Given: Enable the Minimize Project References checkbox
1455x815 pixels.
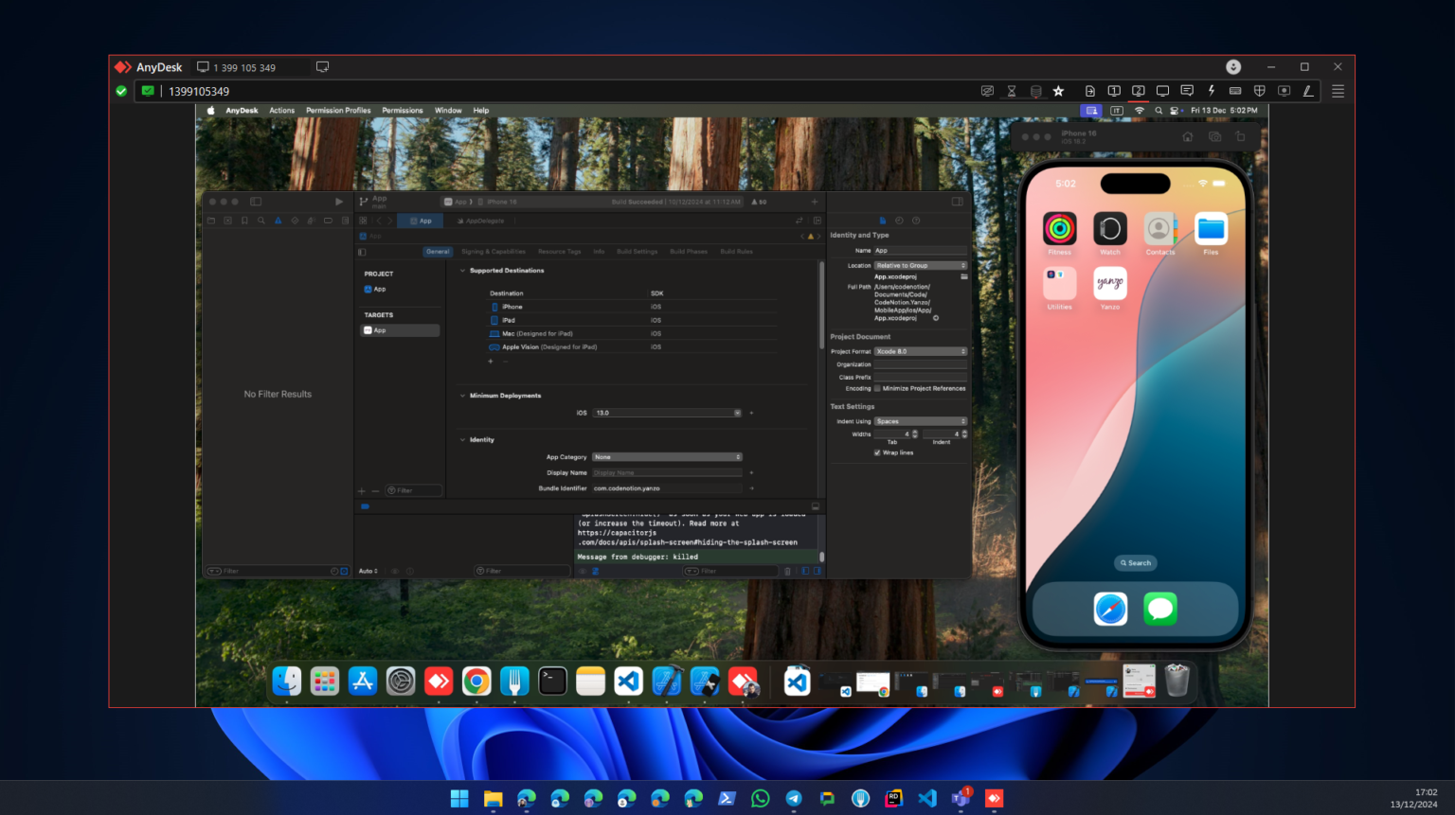Looking at the screenshot, I should click(x=877, y=389).
